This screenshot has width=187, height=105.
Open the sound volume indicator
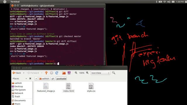169,2
